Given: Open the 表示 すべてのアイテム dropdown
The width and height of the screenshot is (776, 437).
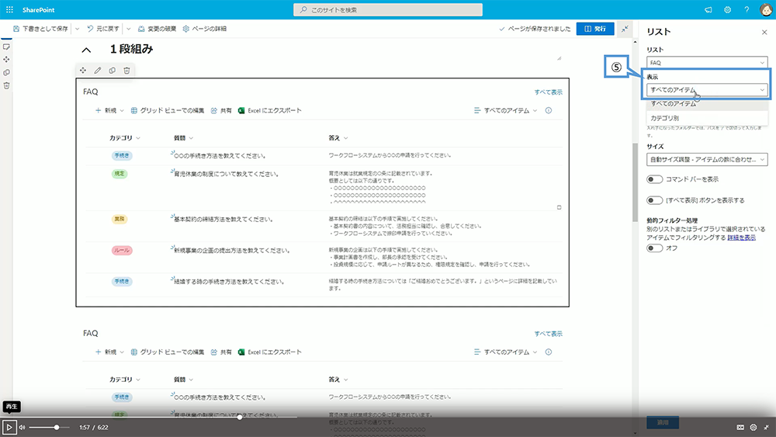Looking at the screenshot, I should point(707,89).
